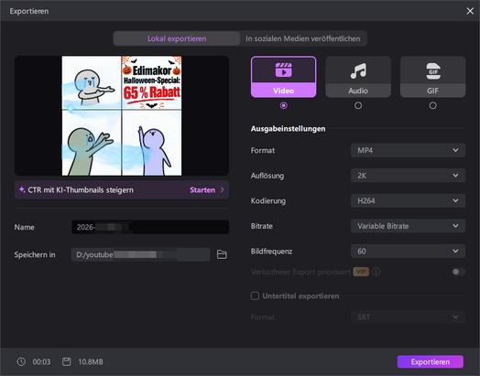Click the arrow chevron after Starten
This screenshot has width=480, height=376.
click(223, 190)
